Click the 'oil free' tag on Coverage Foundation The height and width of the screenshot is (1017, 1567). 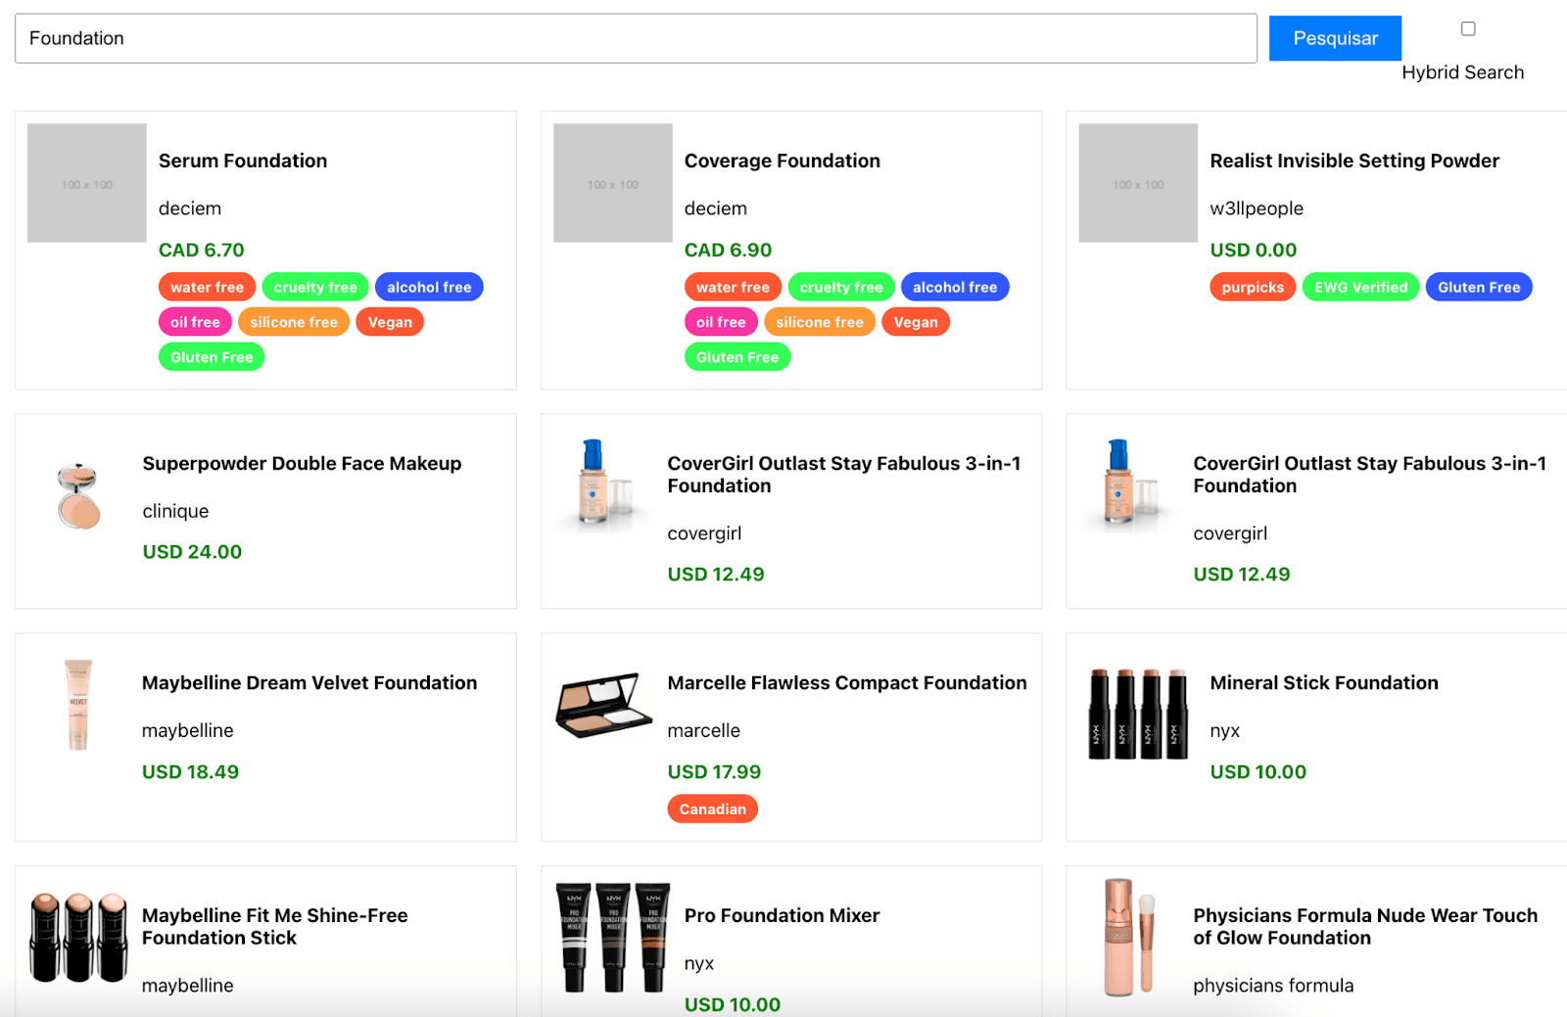721,321
